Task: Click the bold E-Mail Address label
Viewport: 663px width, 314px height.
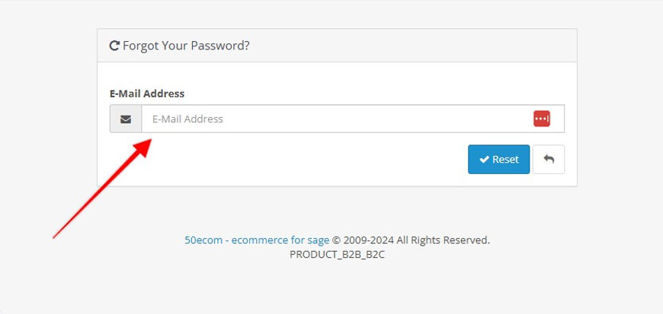Action: pos(147,94)
